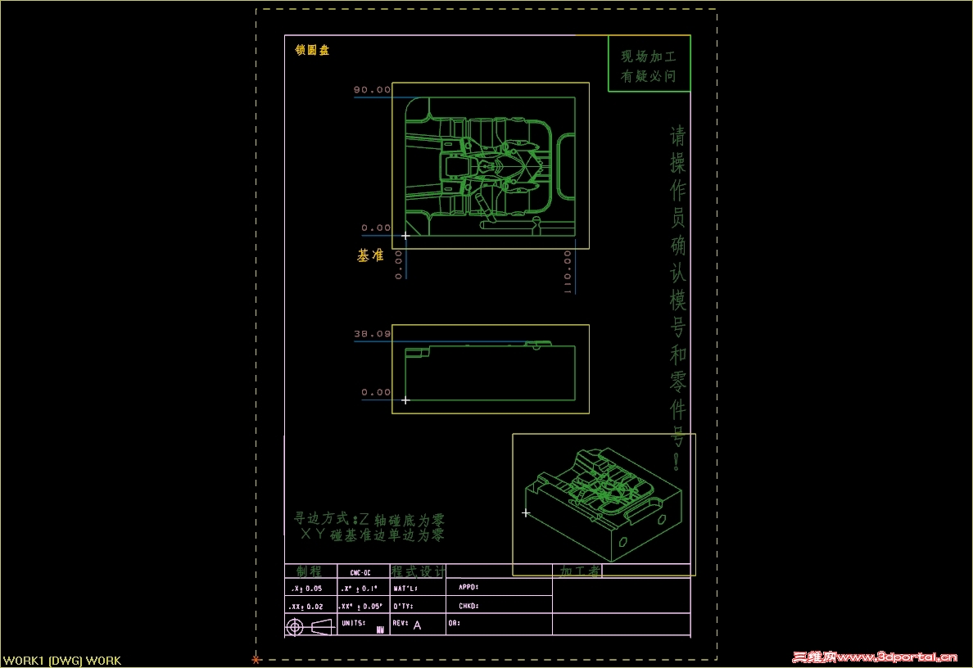973x668 pixels.
Task: Click the projection symbol in the title block
Action: (310, 627)
